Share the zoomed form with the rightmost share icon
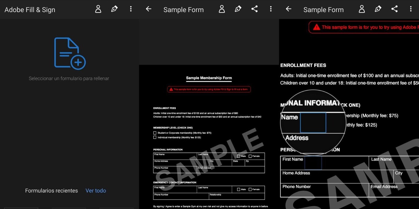419x209 pixels. click(x=394, y=9)
